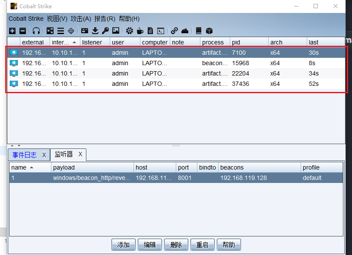Screen dimensions: 352x255
Task: Open the 帮助(H) menu
Action: click(x=129, y=19)
